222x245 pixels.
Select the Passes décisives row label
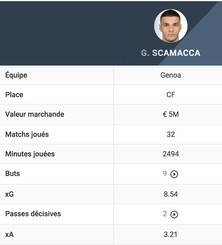(33, 214)
